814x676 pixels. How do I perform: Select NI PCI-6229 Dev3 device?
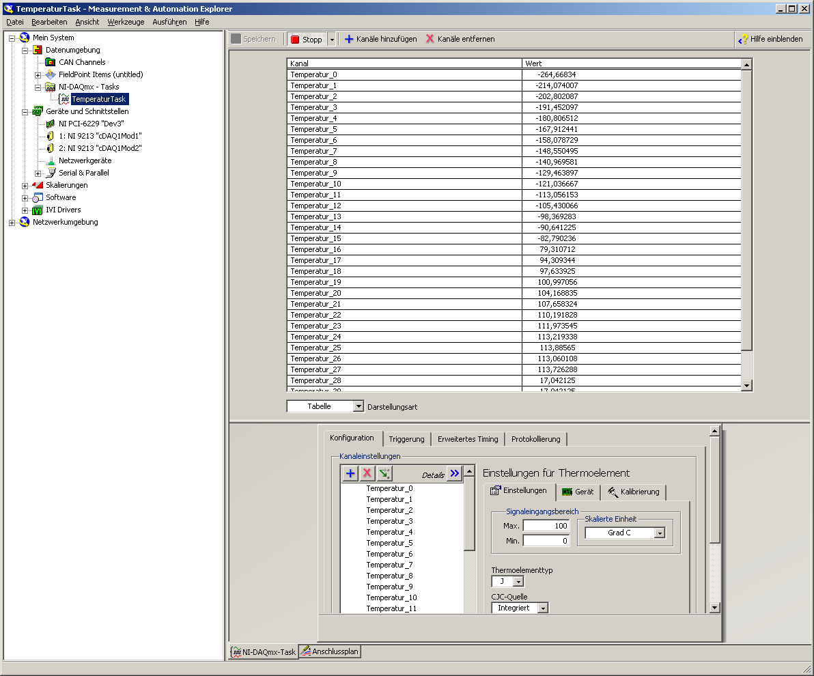coord(91,124)
